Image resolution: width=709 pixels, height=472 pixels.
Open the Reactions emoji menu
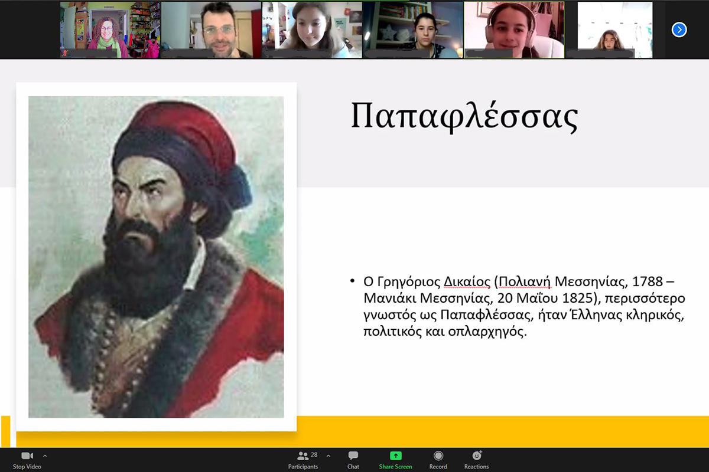click(476, 460)
